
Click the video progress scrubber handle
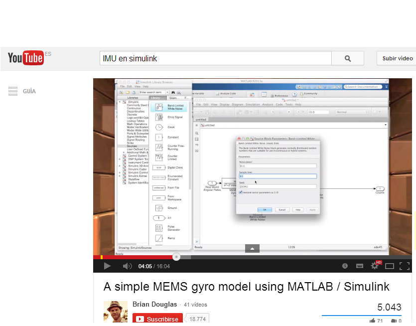176,257
